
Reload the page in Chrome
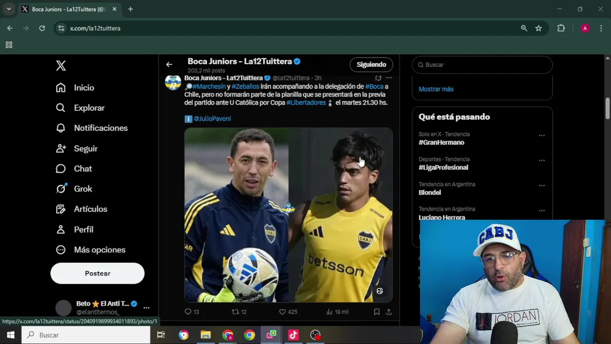coord(42,28)
